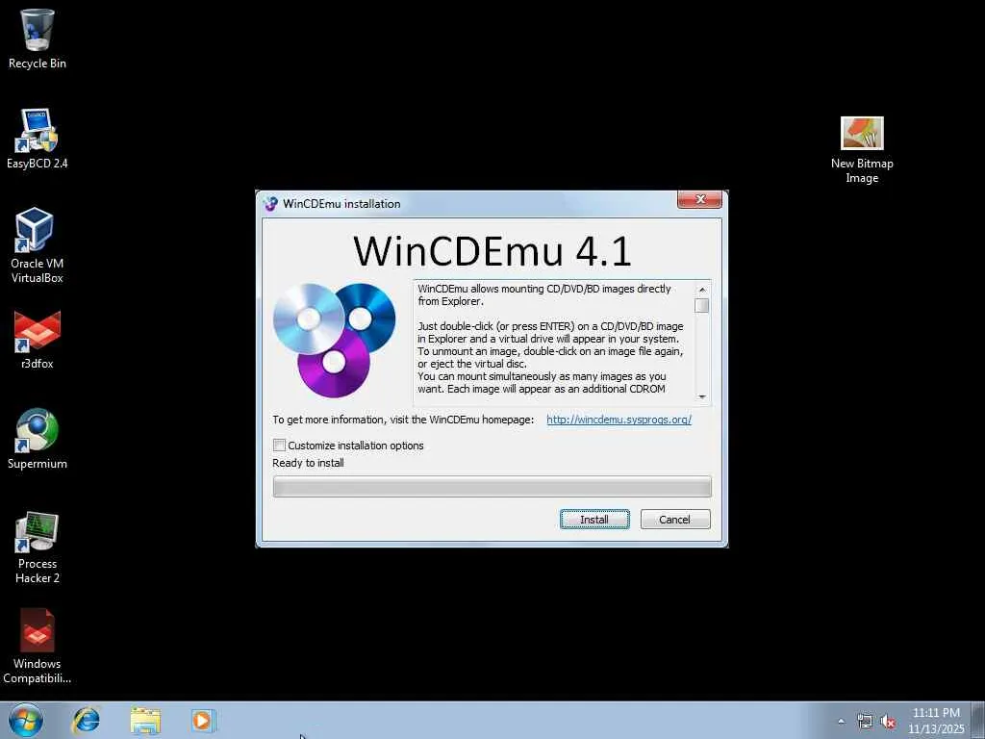Select the New Bitmap Image file
985x739 pixels.
(862, 150)
